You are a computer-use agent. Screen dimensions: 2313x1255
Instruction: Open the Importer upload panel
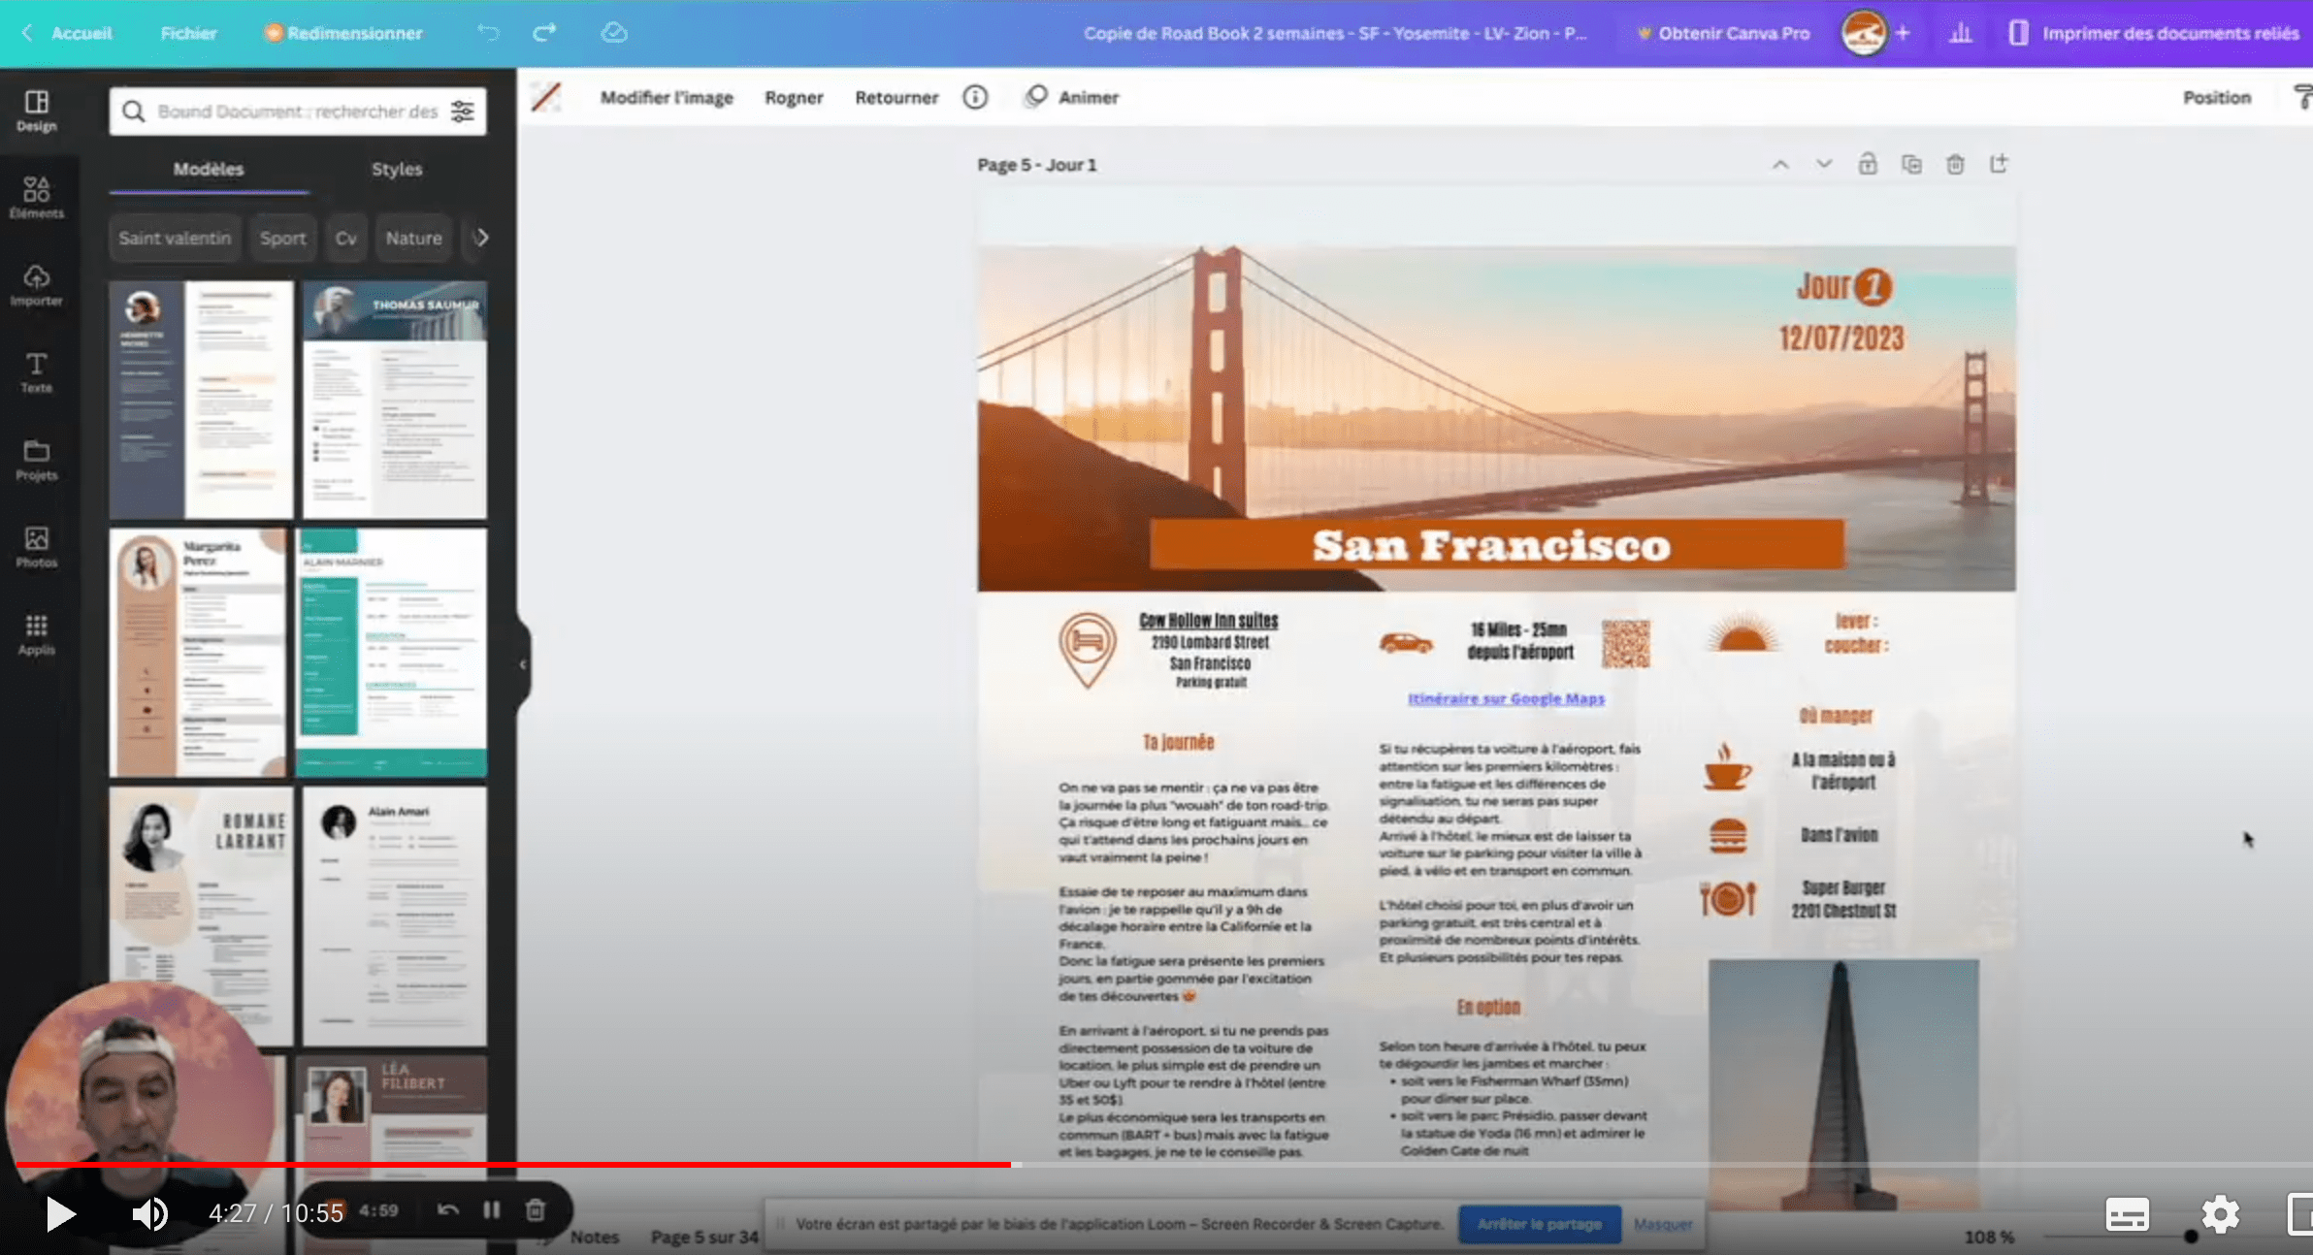[x=37, y=285]
